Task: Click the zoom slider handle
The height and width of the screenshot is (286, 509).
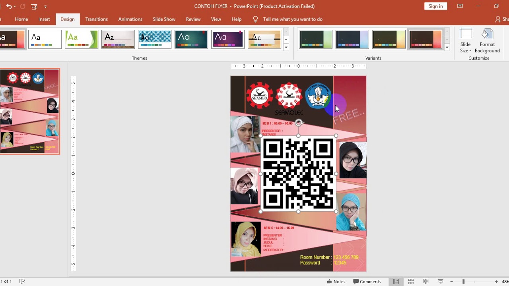Action: 463,282
